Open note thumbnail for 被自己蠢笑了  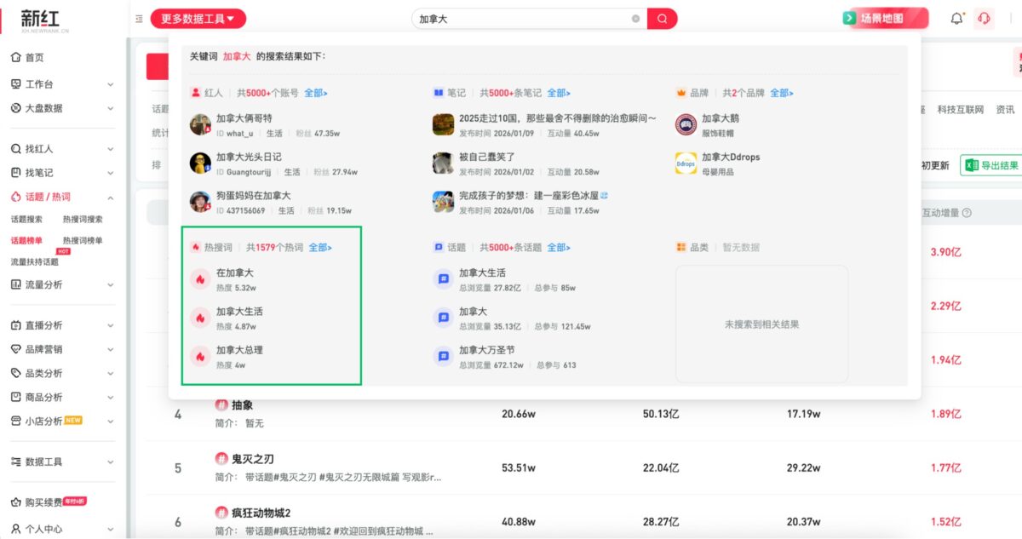(x=443, y=163)
